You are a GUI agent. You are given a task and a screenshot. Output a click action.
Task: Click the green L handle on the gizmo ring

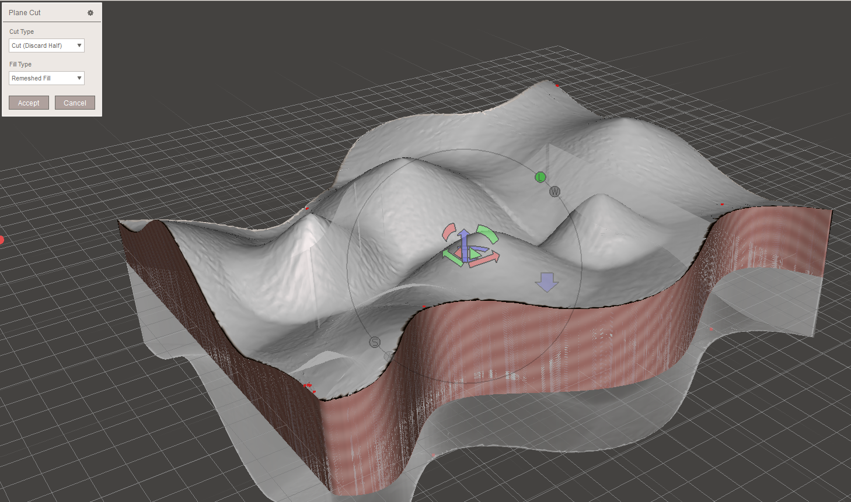540,177
